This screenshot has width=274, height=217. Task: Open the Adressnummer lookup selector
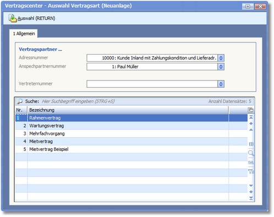click(x=221, y=58)
